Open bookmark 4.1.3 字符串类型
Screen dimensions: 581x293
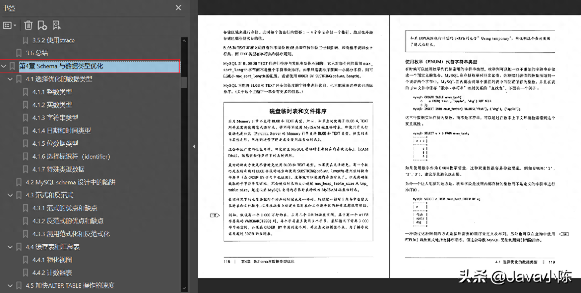55,118
